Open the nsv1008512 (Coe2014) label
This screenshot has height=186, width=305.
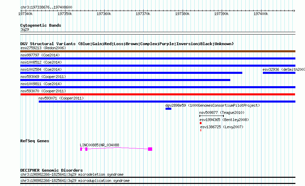(x=41, y=62)
